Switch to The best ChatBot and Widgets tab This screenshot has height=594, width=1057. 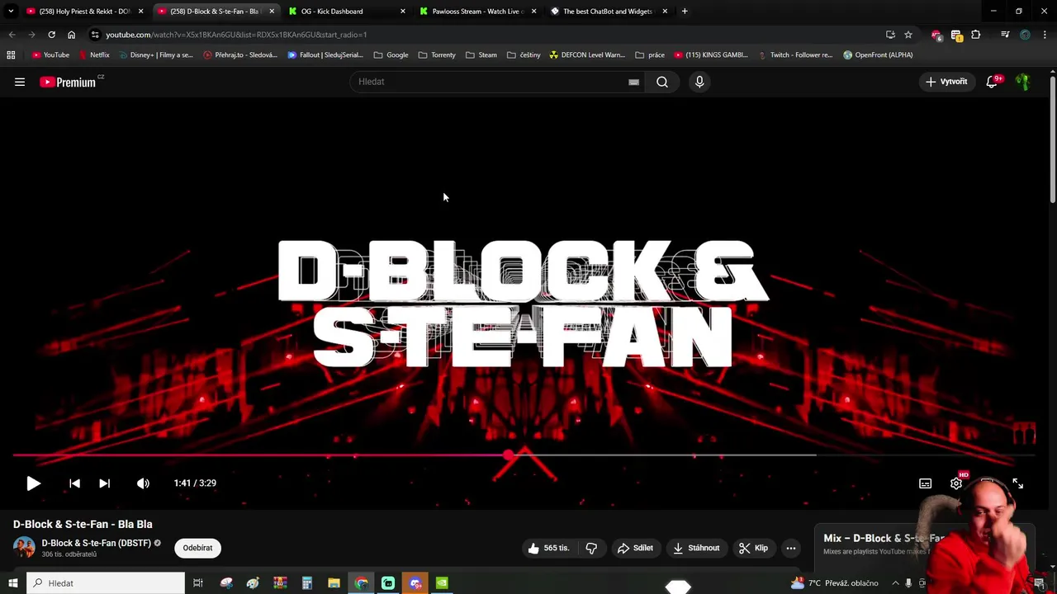[x=608, y=12]
